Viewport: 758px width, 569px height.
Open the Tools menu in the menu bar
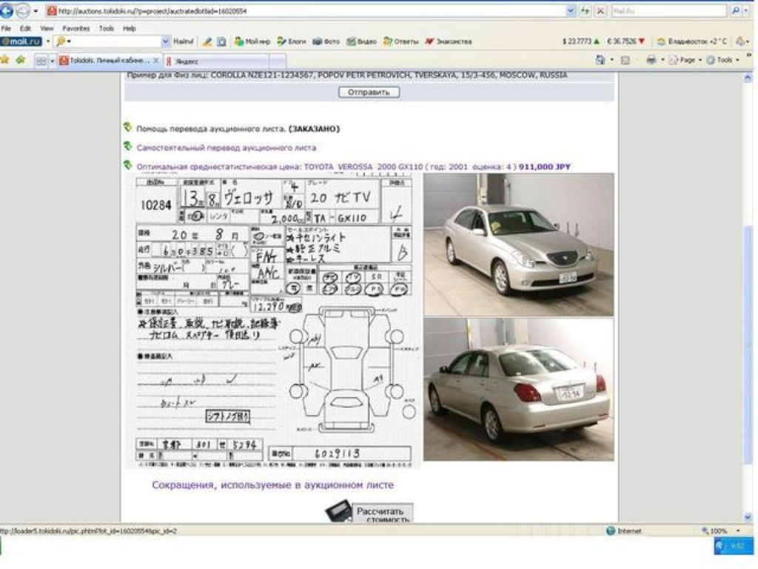pyautogui.click(x=107, y=29)
